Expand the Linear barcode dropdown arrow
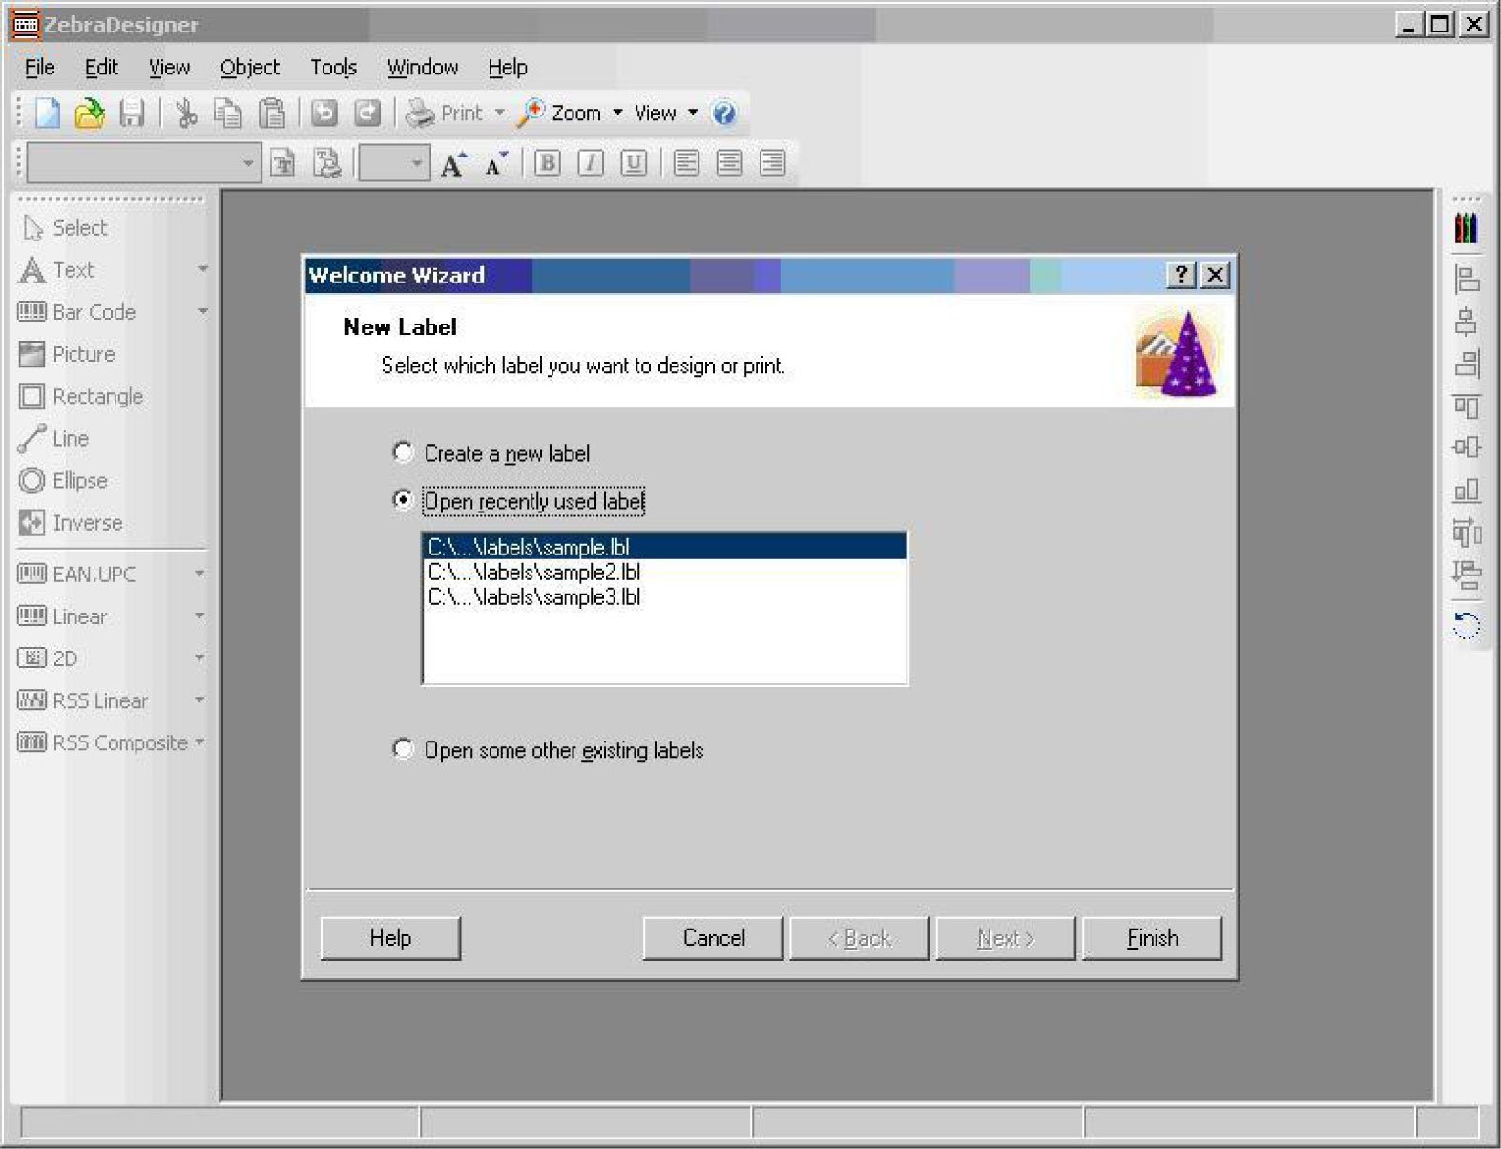This screenshot has width=1501, height=1149. click(199, 616)
